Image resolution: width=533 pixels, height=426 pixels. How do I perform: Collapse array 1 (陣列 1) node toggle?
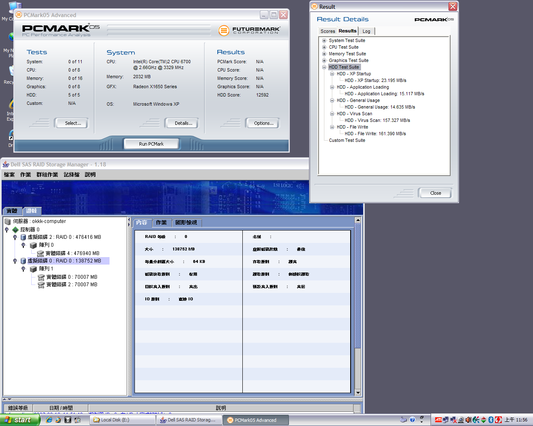click(23, 269)
